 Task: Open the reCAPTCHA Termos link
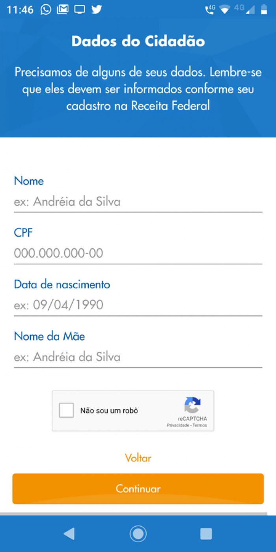coord(200,425)
